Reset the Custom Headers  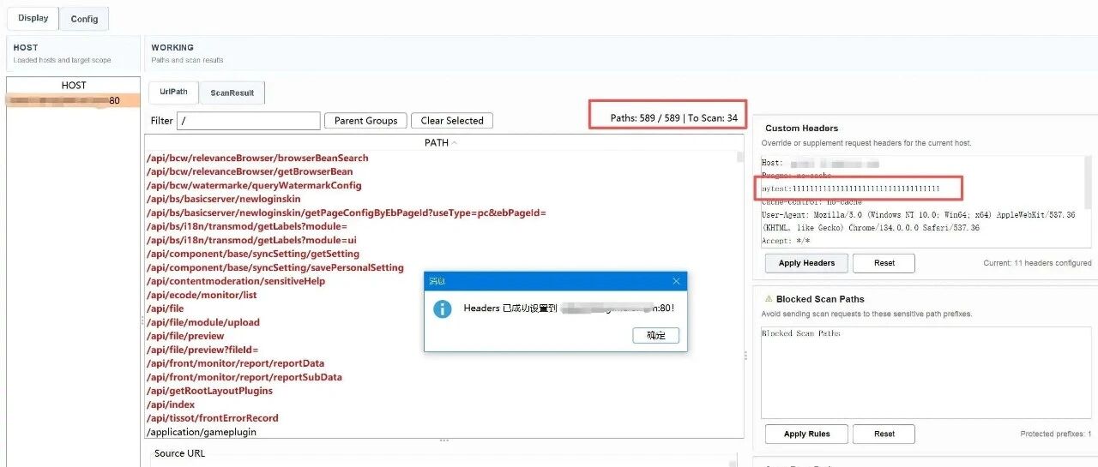tap(884, 263)
